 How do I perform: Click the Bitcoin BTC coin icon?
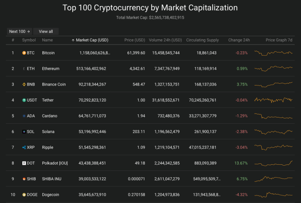(24, 53)
